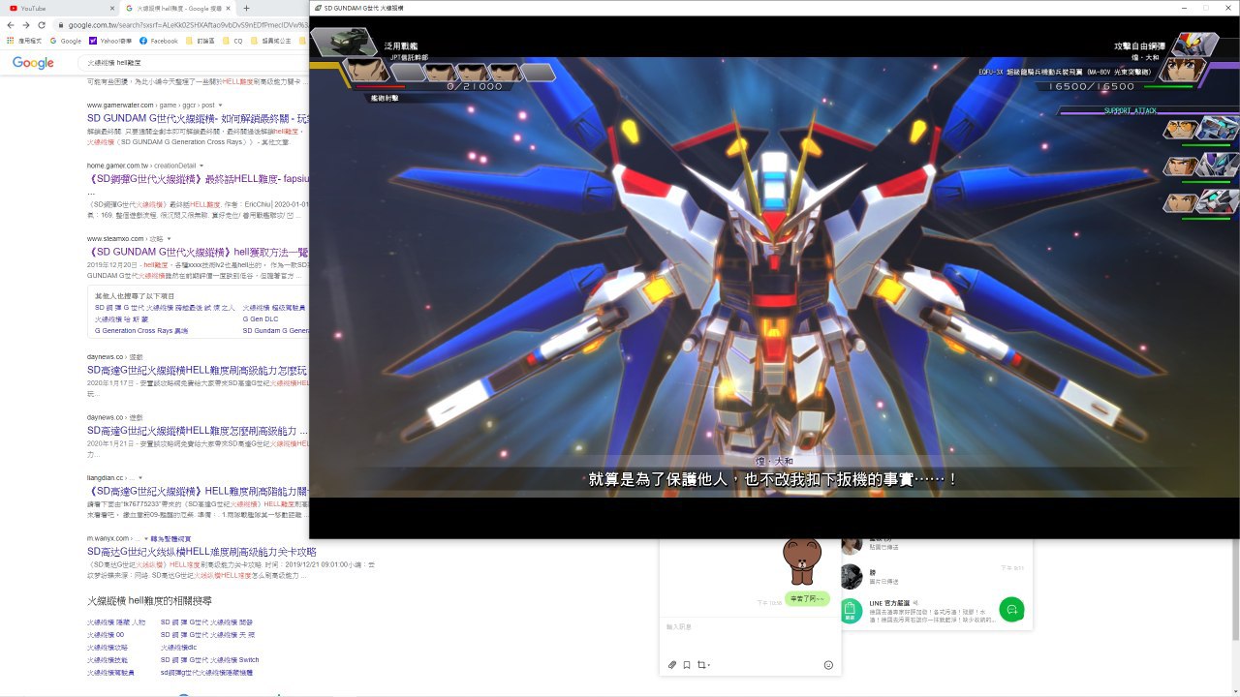Expand the home.gamer.com.tw result options arrow
Image resolution: width=1240 pixels, height=697 pixels.
click(201, 166)
